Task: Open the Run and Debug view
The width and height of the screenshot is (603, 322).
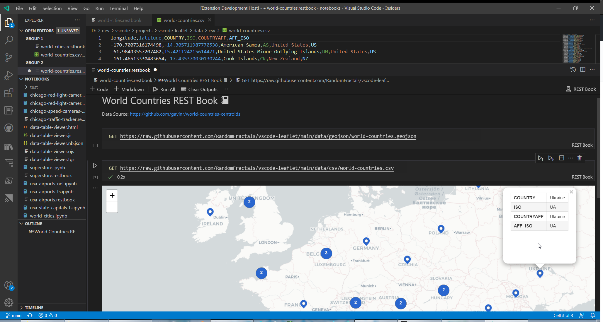Action: click(9, 75)
